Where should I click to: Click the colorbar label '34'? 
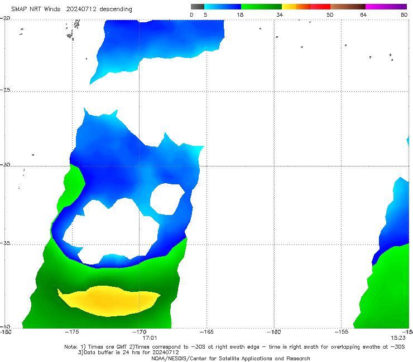tap(280, 14)
